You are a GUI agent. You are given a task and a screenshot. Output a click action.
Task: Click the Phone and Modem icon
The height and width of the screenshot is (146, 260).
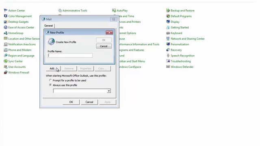pos(5,50)
